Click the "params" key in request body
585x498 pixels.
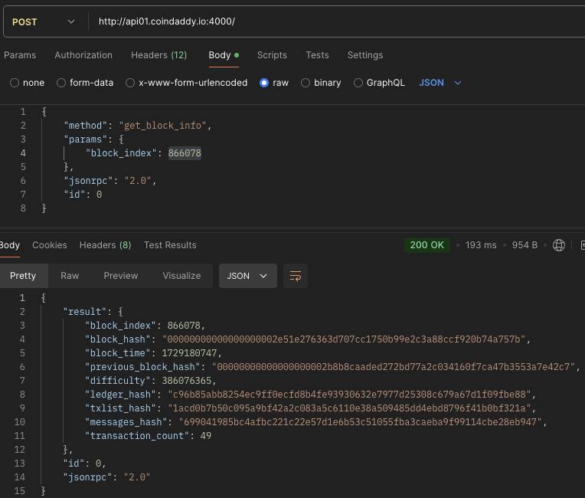pos(88,139)
